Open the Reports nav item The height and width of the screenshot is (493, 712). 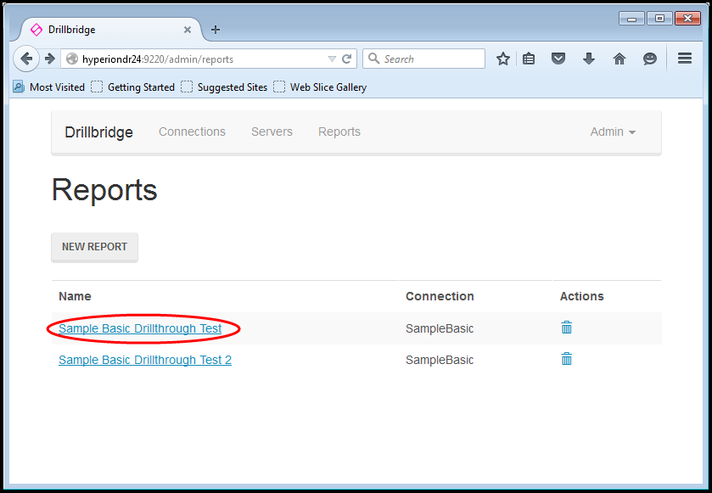point(339,132)
